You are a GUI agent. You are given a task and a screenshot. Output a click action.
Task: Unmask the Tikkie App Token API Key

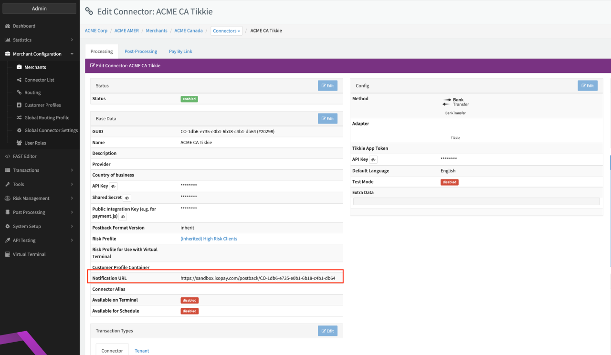click(x=373, y=160)
